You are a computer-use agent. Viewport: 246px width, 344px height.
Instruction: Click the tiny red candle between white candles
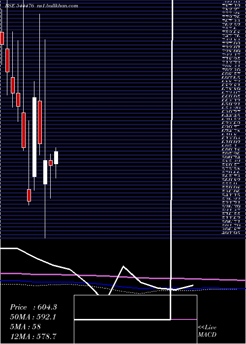(x=51, y=163)
